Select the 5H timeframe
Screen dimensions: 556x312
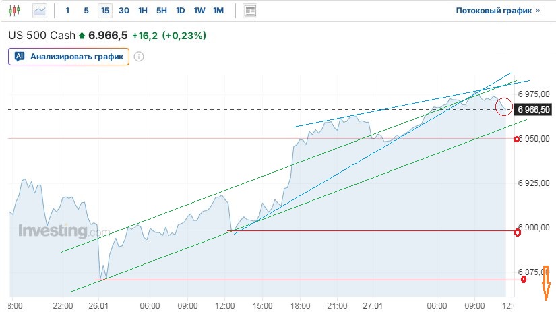click(161, 11)
